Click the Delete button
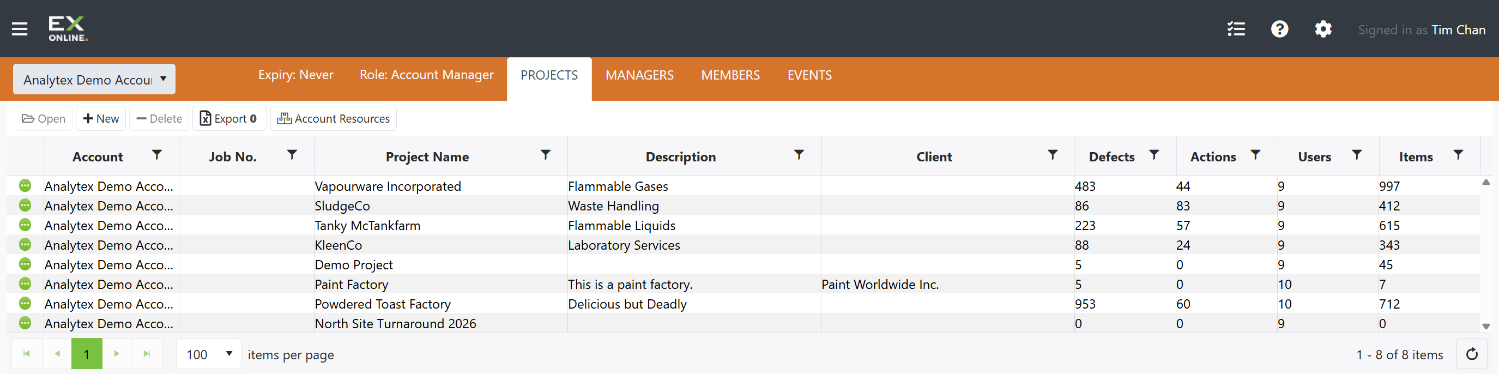 [160, 119]
